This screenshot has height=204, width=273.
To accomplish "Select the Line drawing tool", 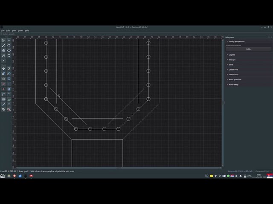I will [x=3, y=45].
